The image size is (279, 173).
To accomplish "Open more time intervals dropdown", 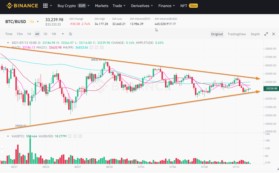I will click(63, 34).
